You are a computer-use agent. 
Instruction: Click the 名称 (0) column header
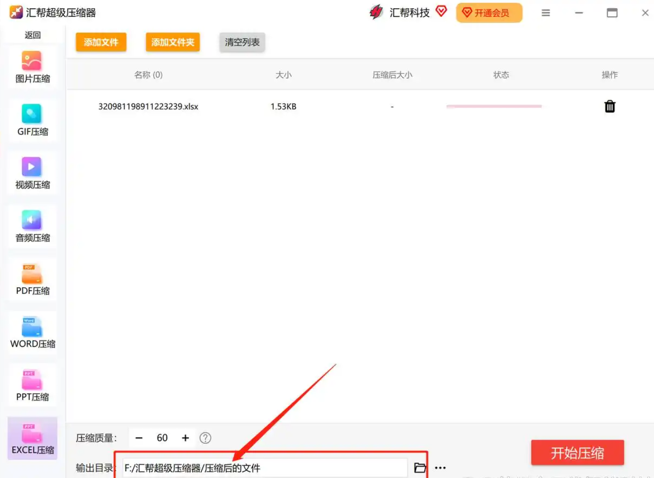(x=148, y=75)
